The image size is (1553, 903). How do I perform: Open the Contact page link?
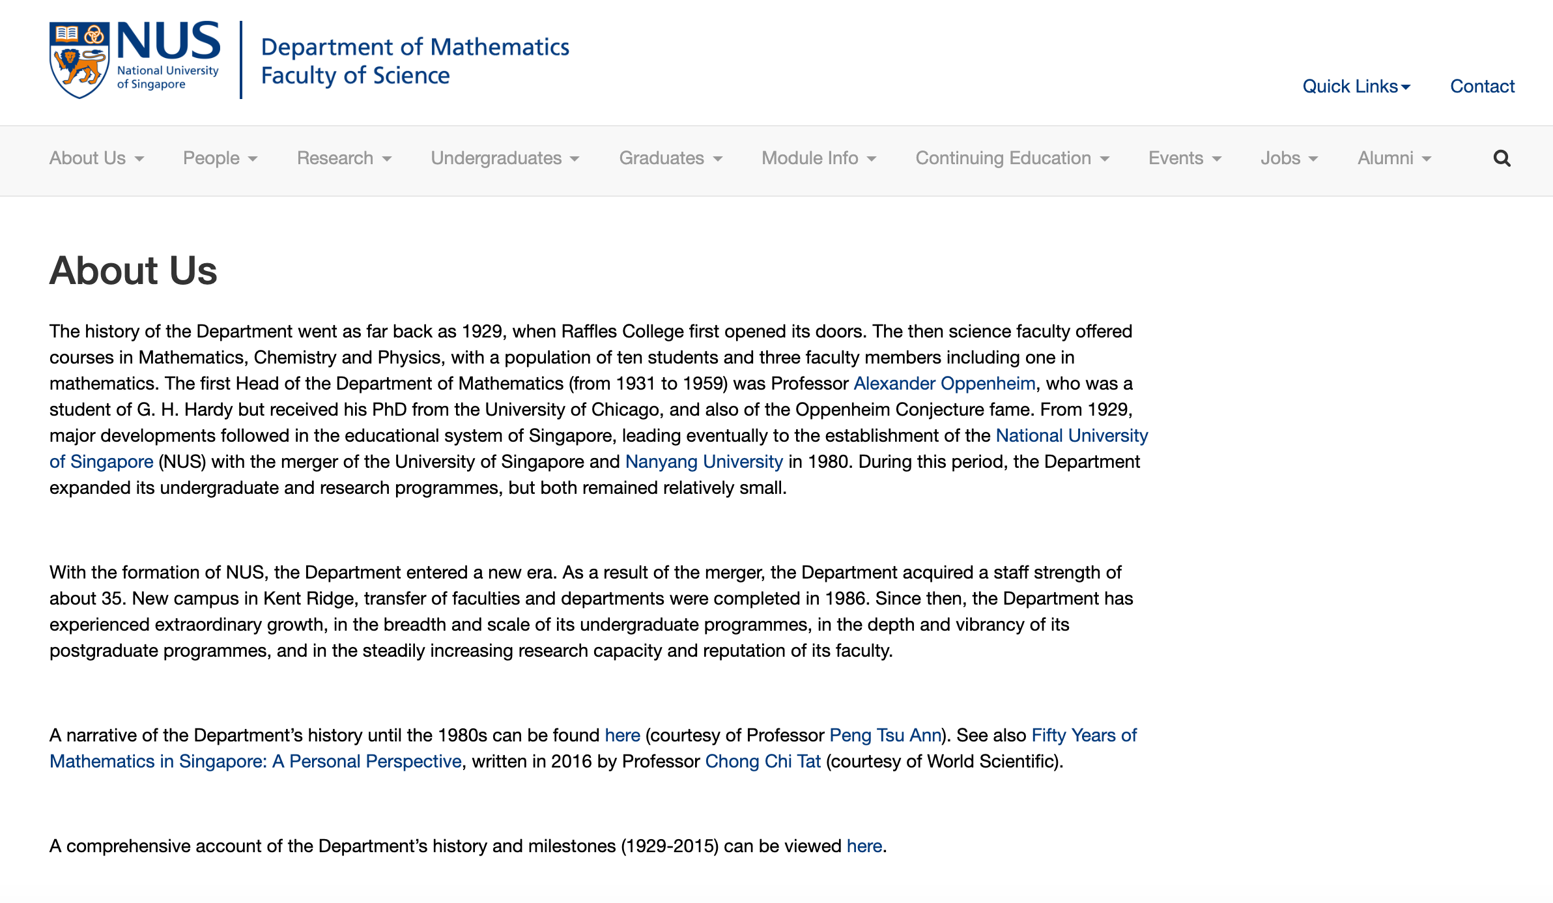coord(1482,86)
